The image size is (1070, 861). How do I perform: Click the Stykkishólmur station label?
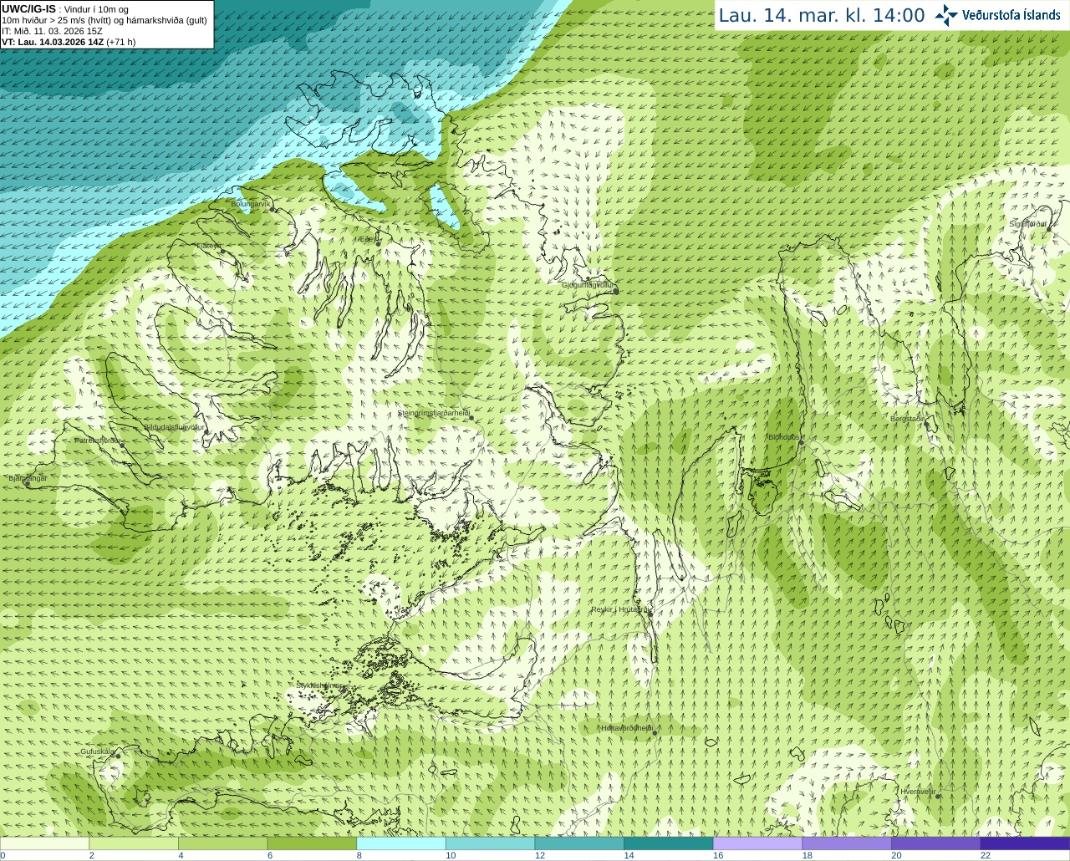pos(320,685)
